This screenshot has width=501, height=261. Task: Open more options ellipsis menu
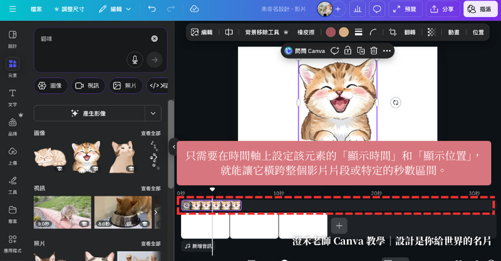[387, 51]
